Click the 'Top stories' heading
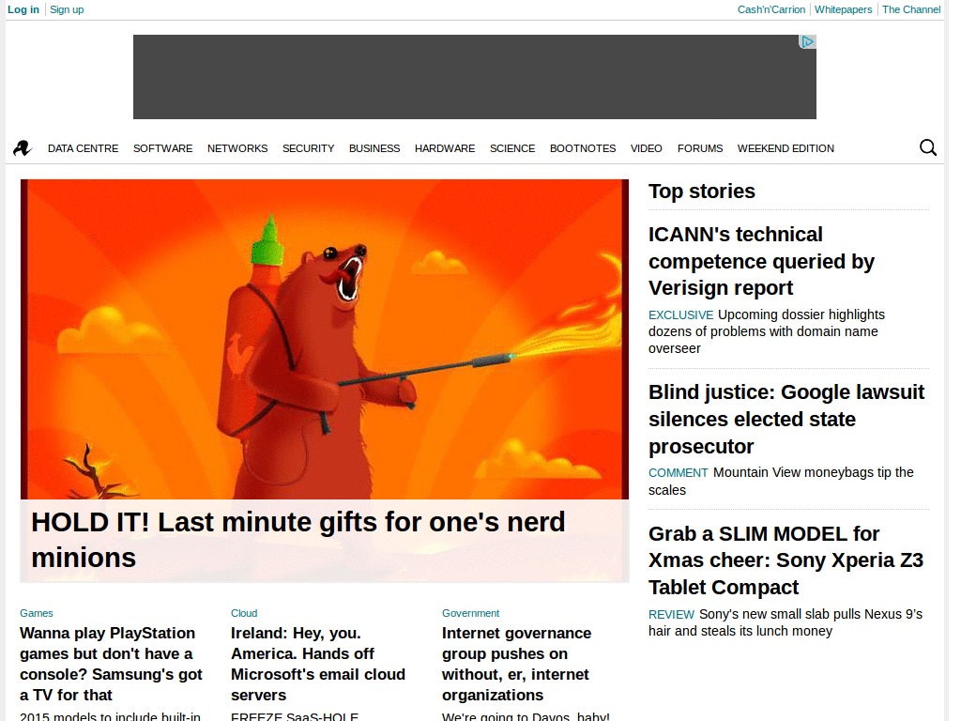This screenshot has height=721, width=961. tap(702, 192)
